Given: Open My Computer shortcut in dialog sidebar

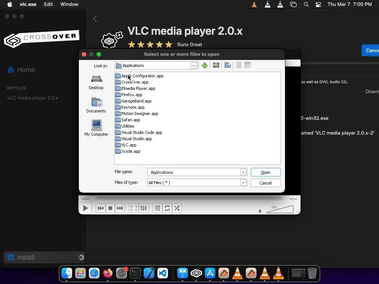Looking at the screenshot, I should (x=96, y=128).
